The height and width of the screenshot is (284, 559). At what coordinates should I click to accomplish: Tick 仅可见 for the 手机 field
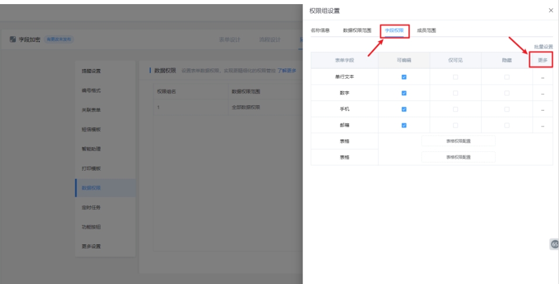456,109
